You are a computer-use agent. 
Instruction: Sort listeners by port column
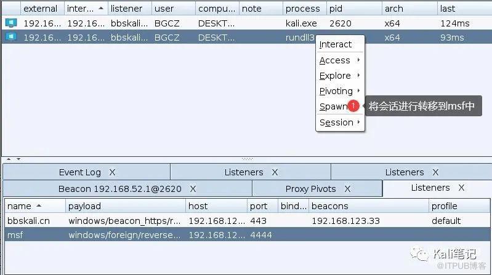[x=262, y=206]
